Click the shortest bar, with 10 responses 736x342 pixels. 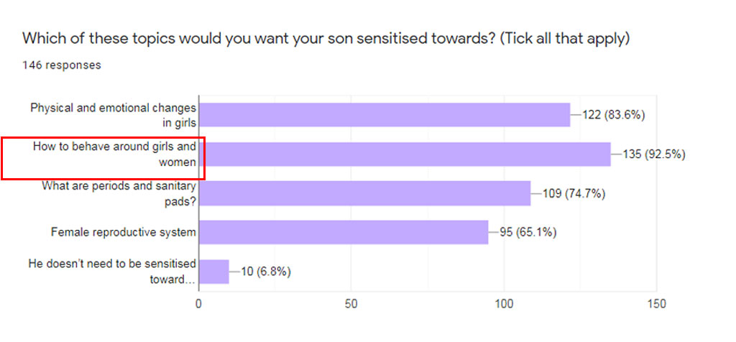[x=213, y=272]
